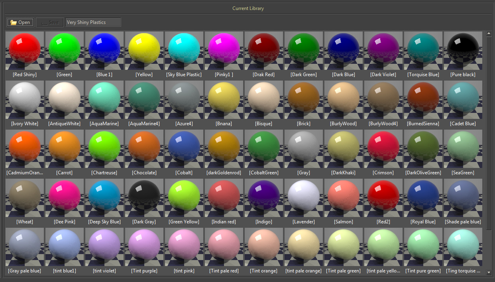Image resolution: width=495 pixels, height=282 pixels.
Task: Pick the Dark Violet material
Action: 383,51
